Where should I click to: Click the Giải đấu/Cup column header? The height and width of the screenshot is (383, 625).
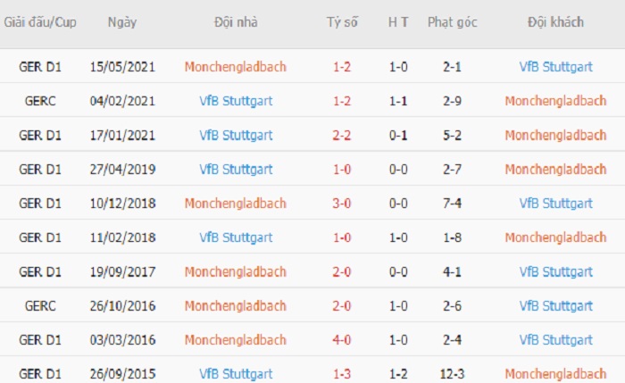[x=40, y=22]
